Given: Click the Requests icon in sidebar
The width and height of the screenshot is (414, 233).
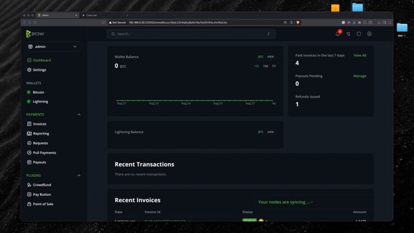Looking at the screenshot, I should (x=29, y=143).
